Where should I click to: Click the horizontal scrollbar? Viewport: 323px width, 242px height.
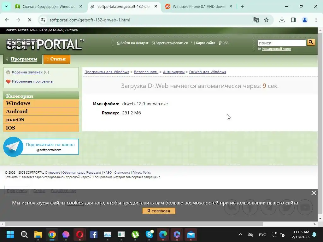coord(134,224)
